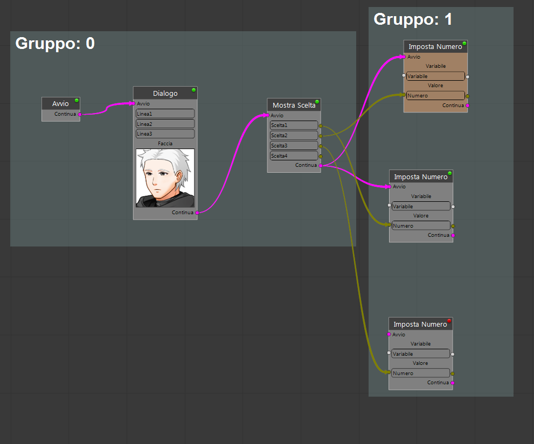This screenshot has width=534, height=444.
Task: Select title bar of red-status Imposta Numero node
Action: point(421,324)
